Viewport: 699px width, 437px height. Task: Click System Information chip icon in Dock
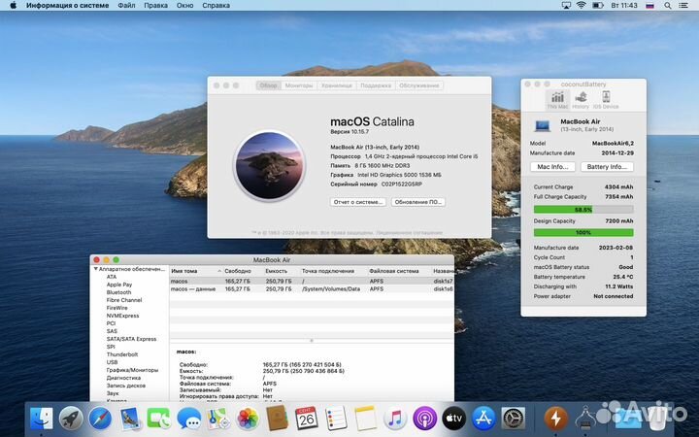[x=585, y=419]
